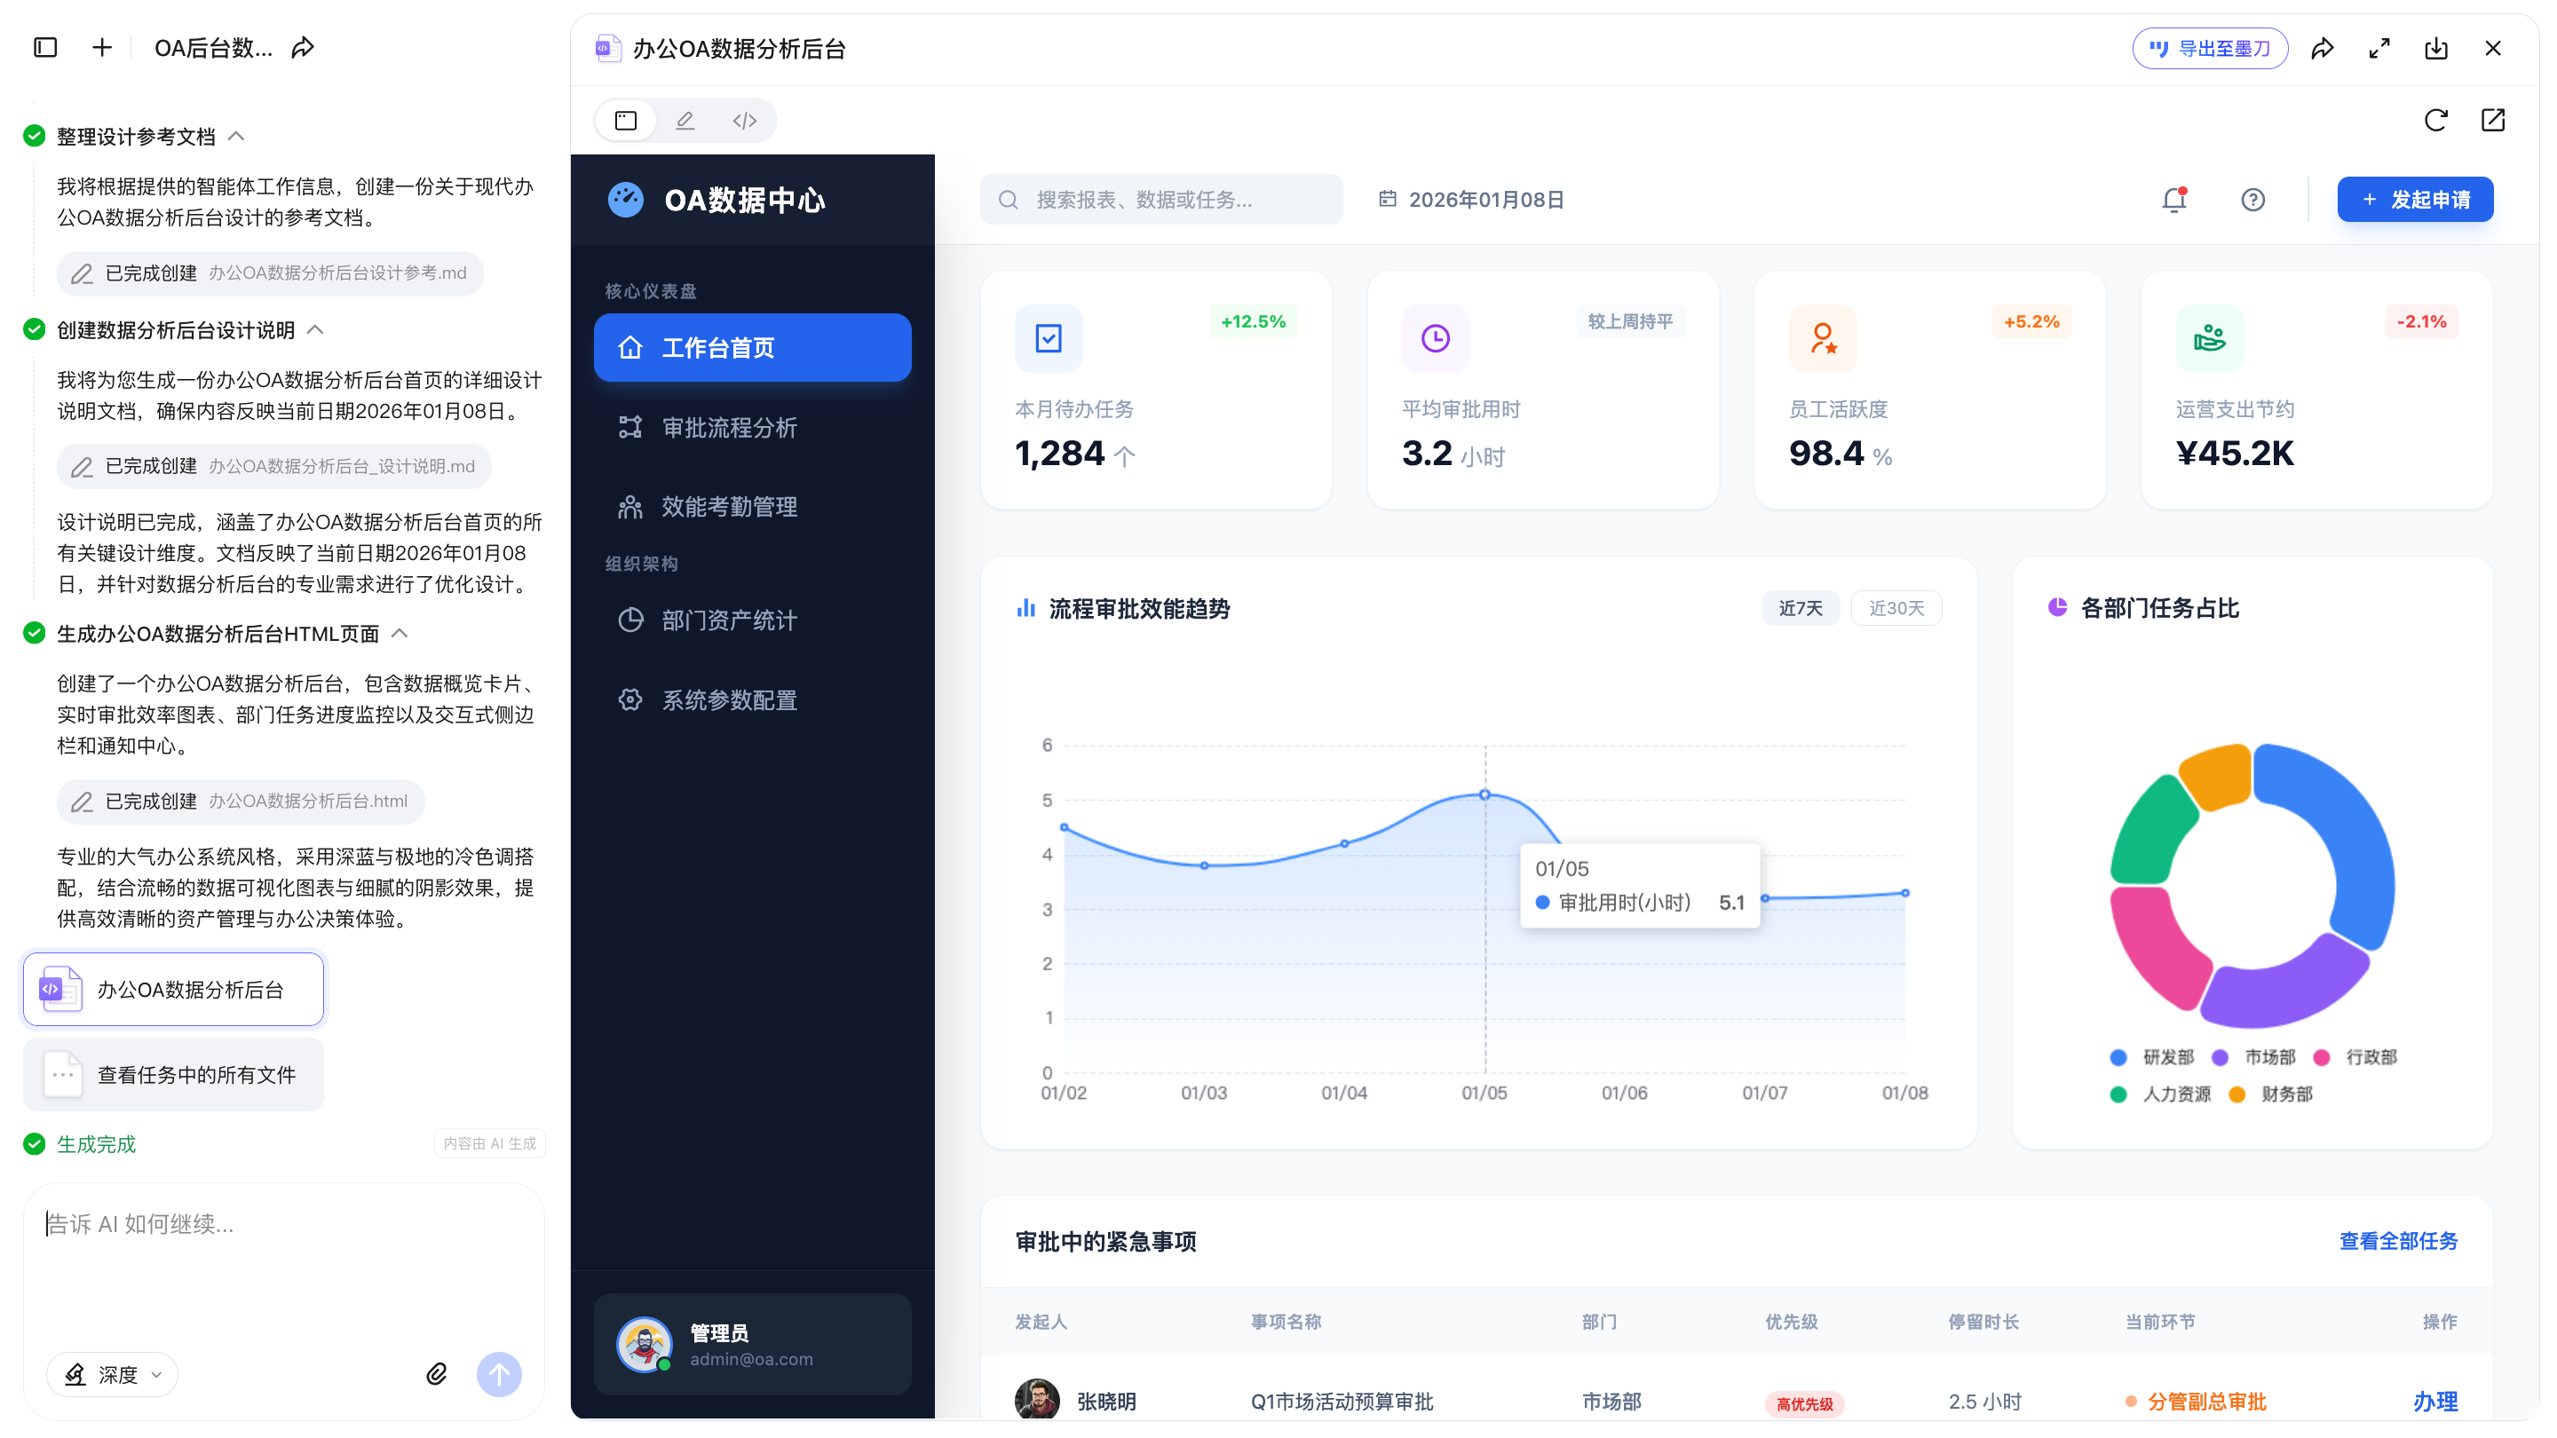
Task: Open 审批流程分析 in sidebar menu
Action: point(729,428)
